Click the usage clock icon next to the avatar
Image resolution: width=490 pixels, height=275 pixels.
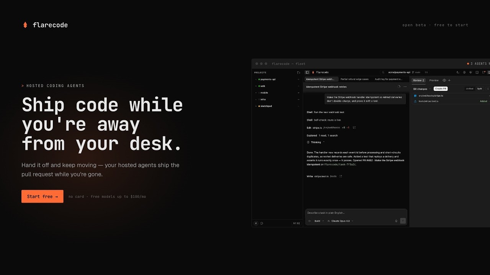[262, 223]
